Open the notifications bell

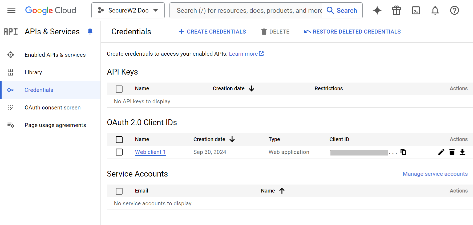click(435, 10)
